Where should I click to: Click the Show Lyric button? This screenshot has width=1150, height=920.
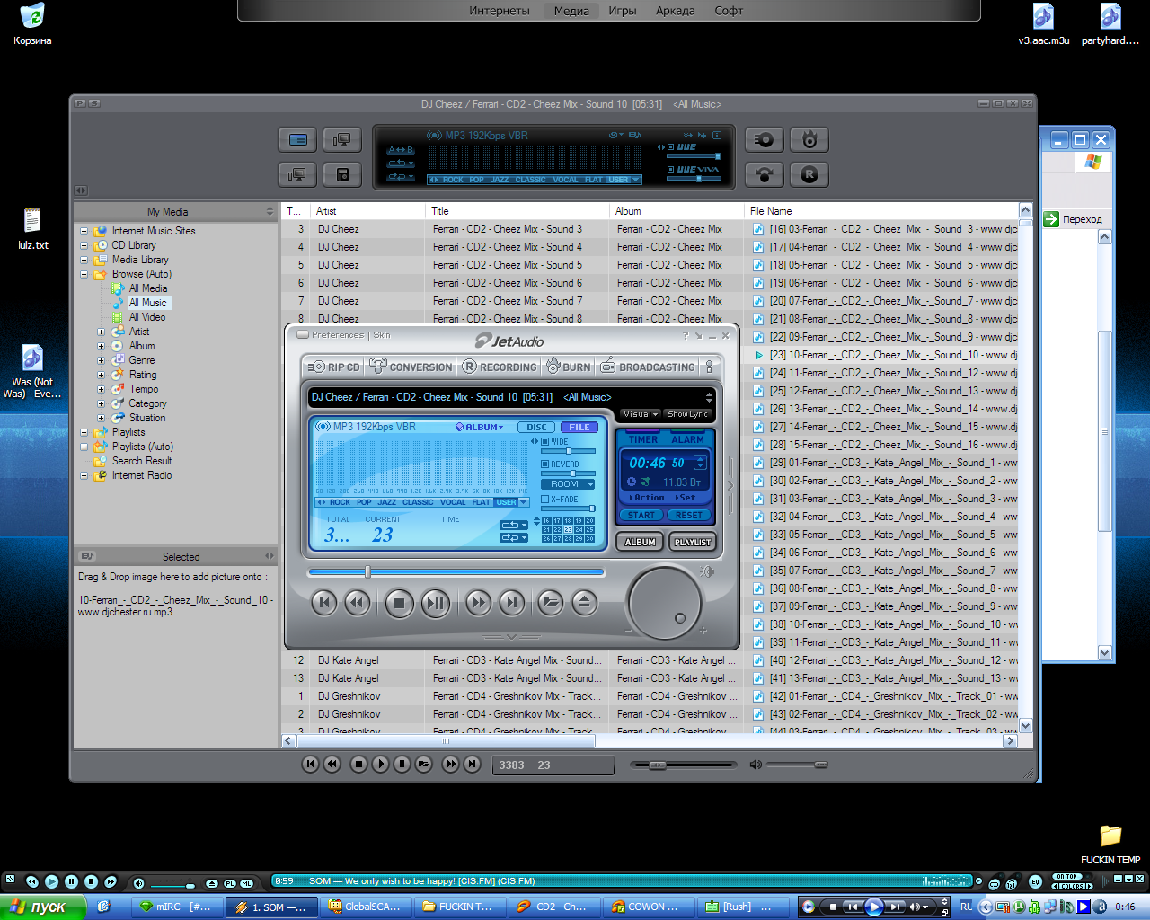[688, 414]
